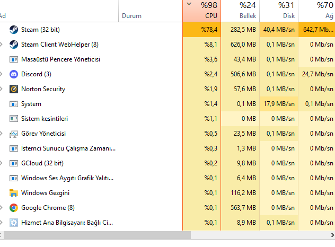Expand the Görev Yöneticisi process group
Viewport: 335px width, 247px height.
1,134
